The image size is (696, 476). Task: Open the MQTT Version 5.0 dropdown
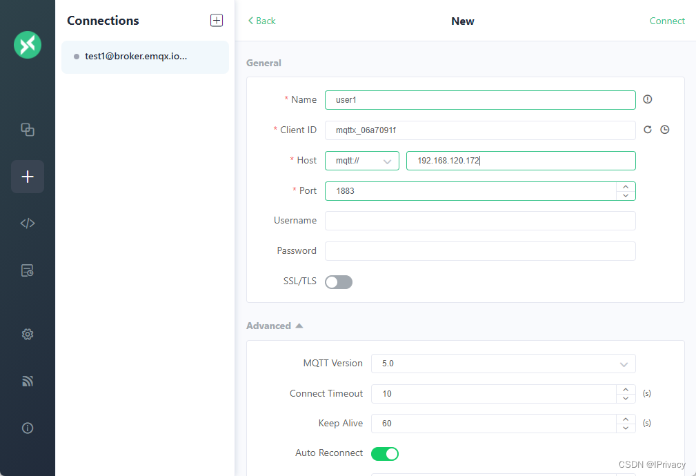[504, 364]
